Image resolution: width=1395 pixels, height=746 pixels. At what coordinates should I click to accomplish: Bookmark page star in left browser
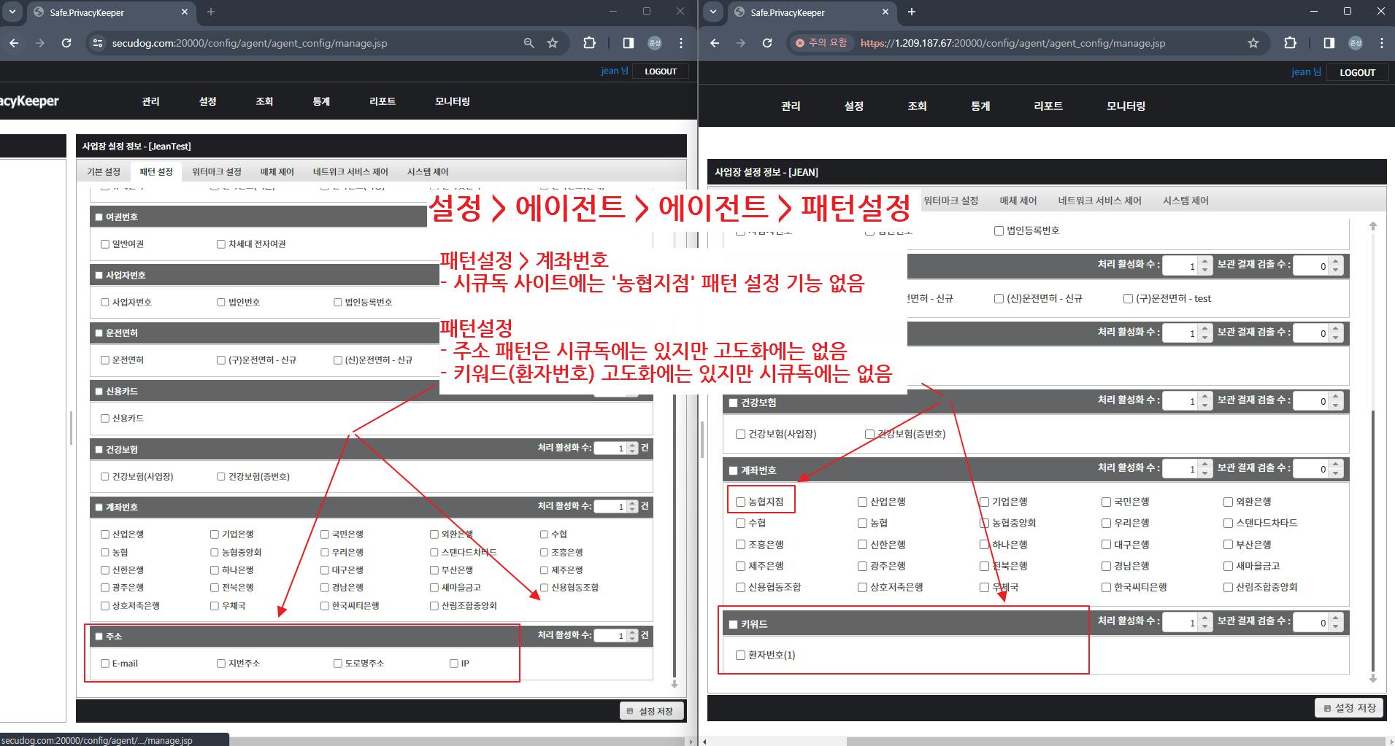coord(553,43)
